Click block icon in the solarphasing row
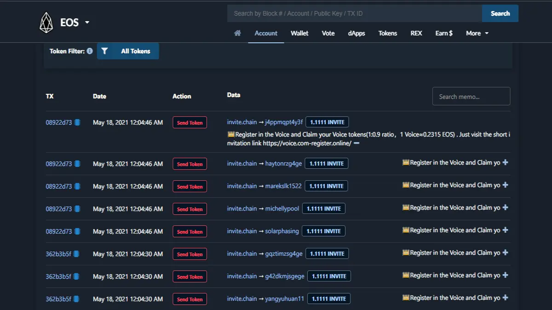The image size is (552, 310). (x=77, y=231)
